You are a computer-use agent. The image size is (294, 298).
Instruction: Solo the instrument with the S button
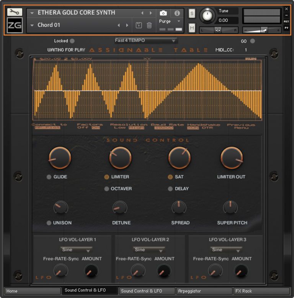192,13
